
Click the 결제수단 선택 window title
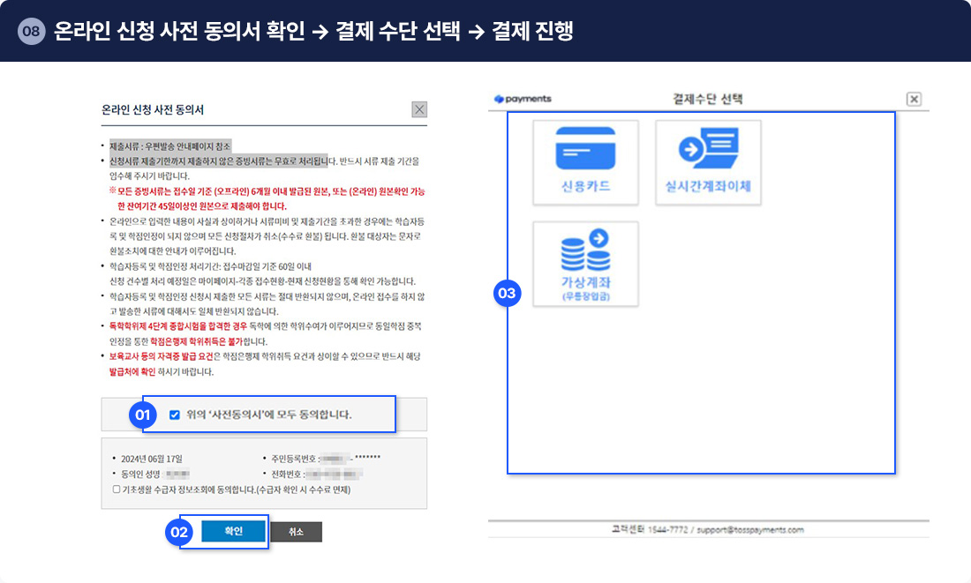[x=708, y=99]
